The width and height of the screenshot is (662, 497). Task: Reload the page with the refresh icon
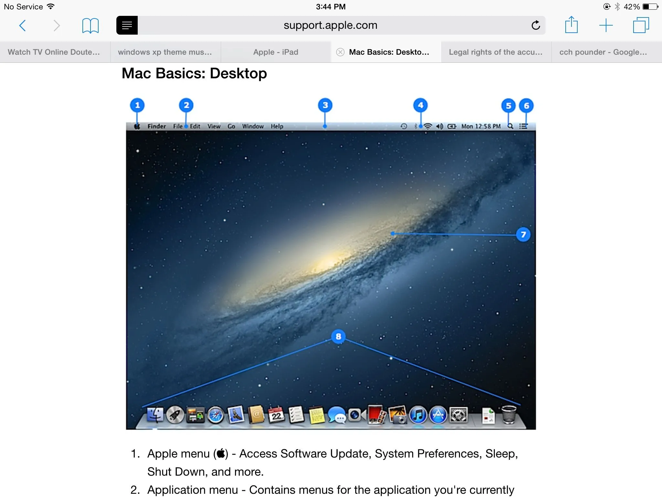[x=536, y=25]
